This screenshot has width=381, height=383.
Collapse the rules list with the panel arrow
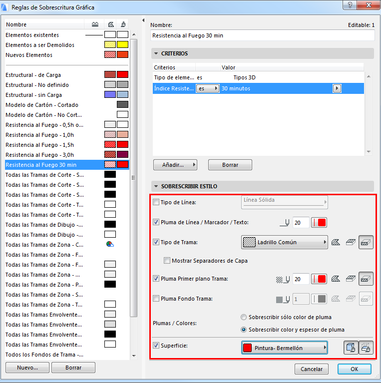143,20
